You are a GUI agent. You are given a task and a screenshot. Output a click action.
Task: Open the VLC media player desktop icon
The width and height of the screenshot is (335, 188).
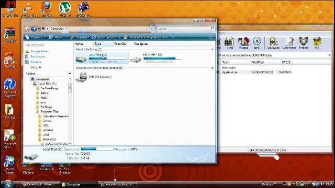[x=28, y=9]
